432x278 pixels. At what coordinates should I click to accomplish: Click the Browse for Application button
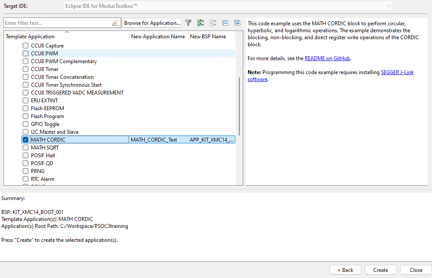pos(152,23)
